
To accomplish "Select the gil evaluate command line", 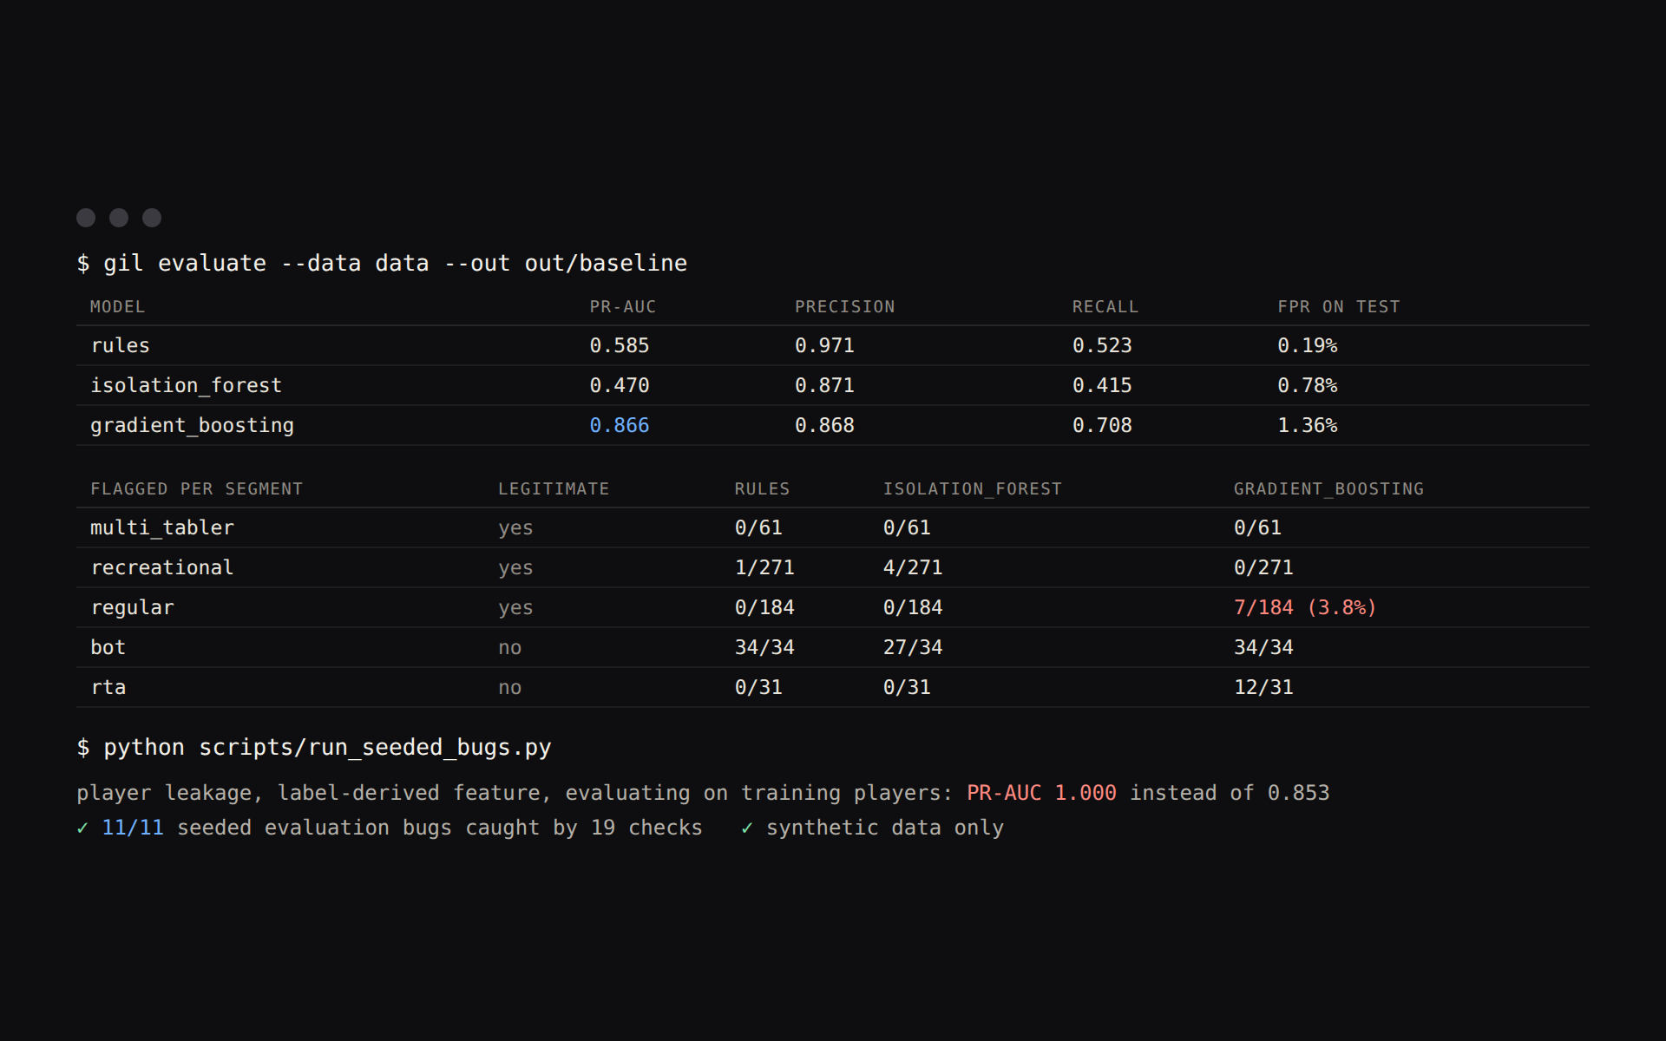I will pyautogui.click(x=382, y=263).
